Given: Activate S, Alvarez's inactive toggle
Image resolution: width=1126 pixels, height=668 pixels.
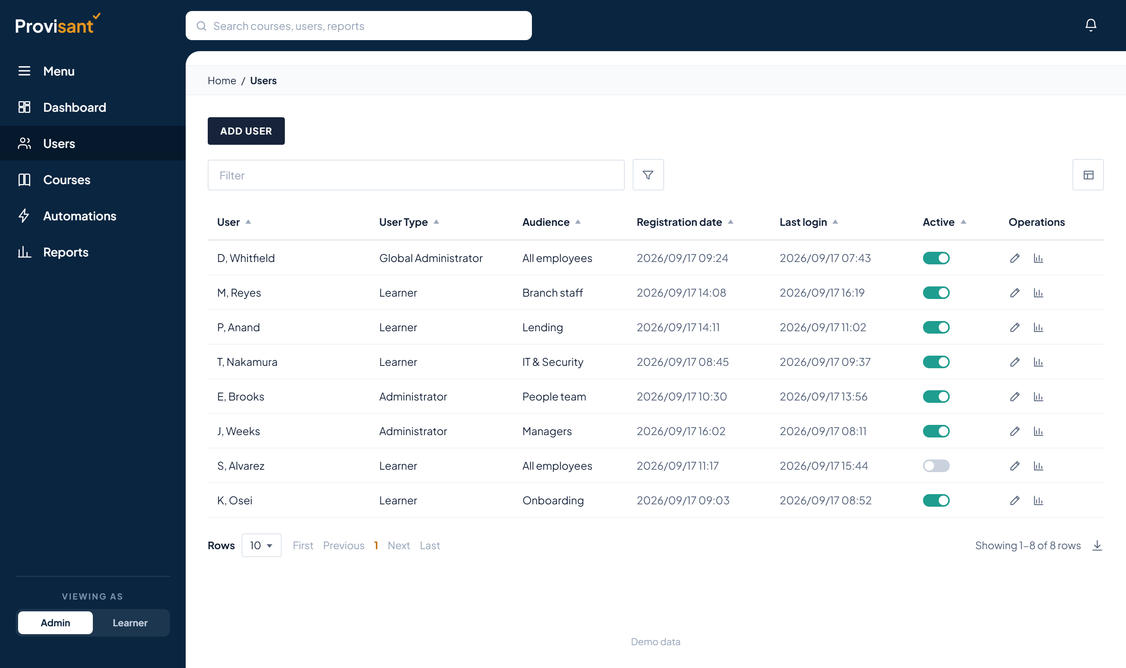Looking at the screenshot, I should (x=936, y=466).
